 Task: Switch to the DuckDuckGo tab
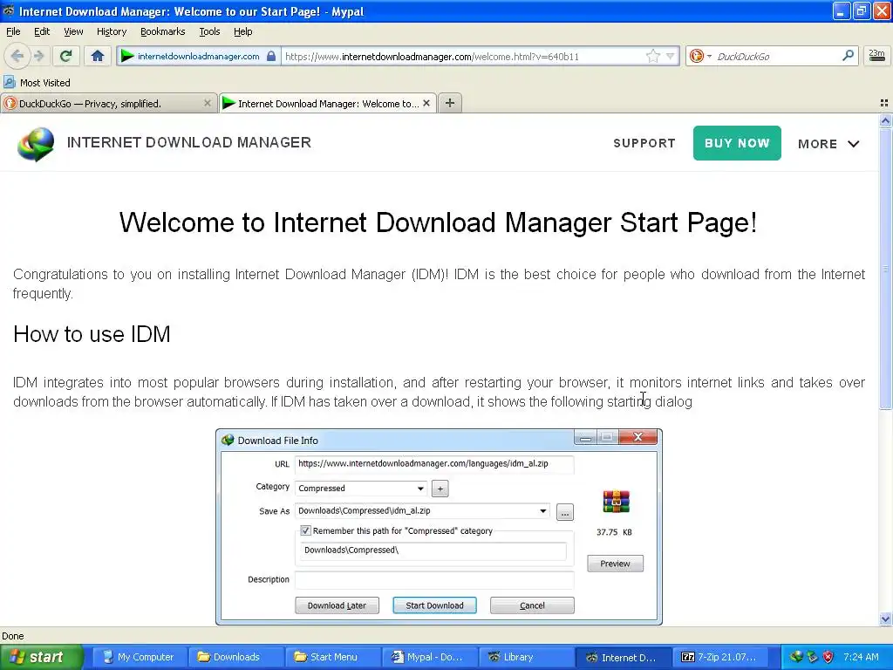click(x=109, y=104)
